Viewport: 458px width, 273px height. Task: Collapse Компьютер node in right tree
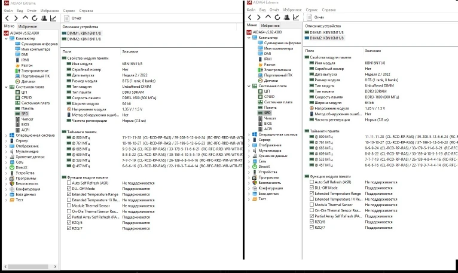249,38
